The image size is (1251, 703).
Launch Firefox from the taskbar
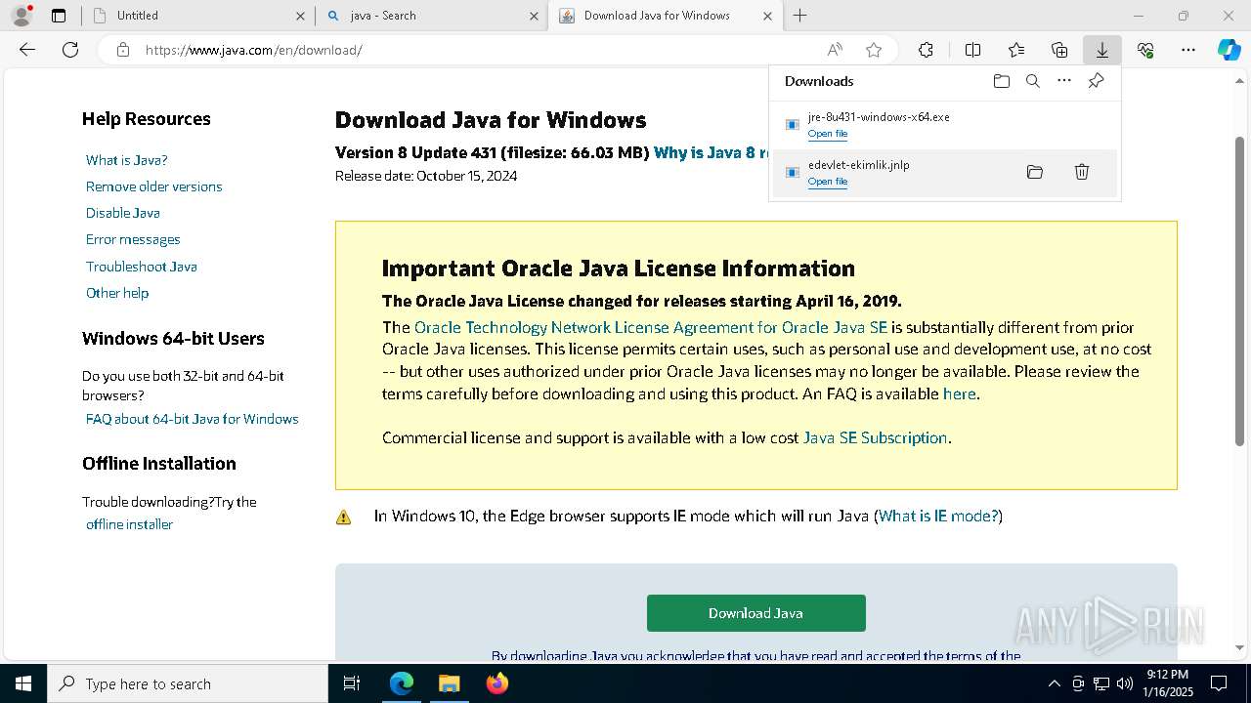[x=497, y=683]
